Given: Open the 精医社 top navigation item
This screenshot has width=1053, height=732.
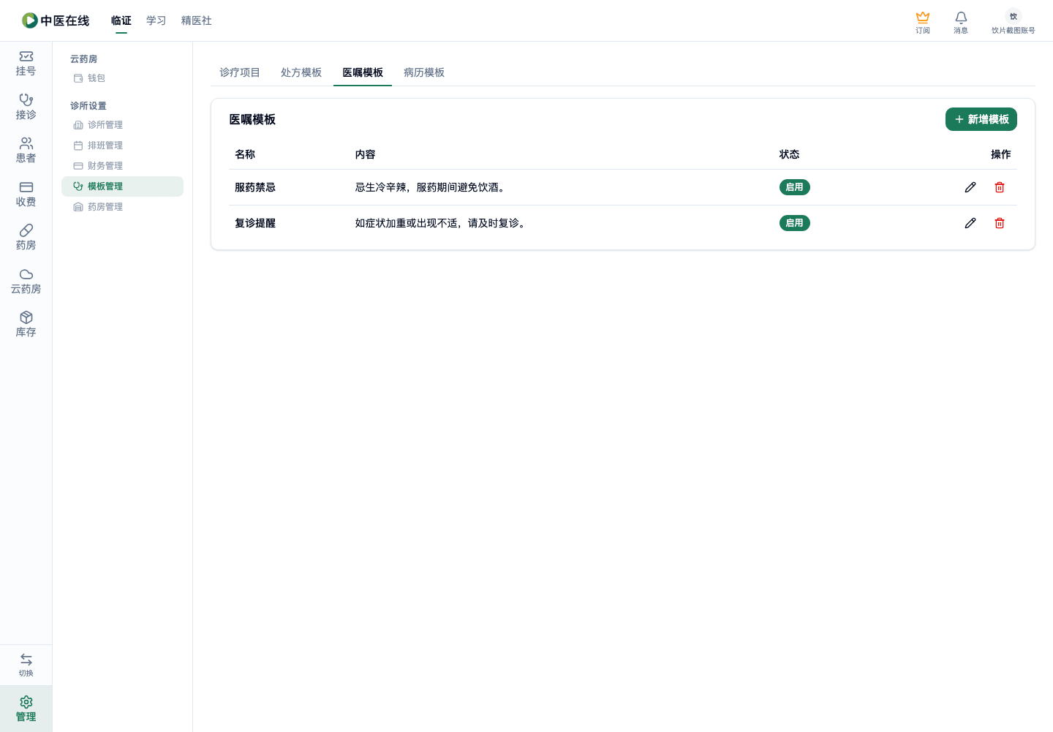Looking at the screenshot, I should [x=197, y=20].
